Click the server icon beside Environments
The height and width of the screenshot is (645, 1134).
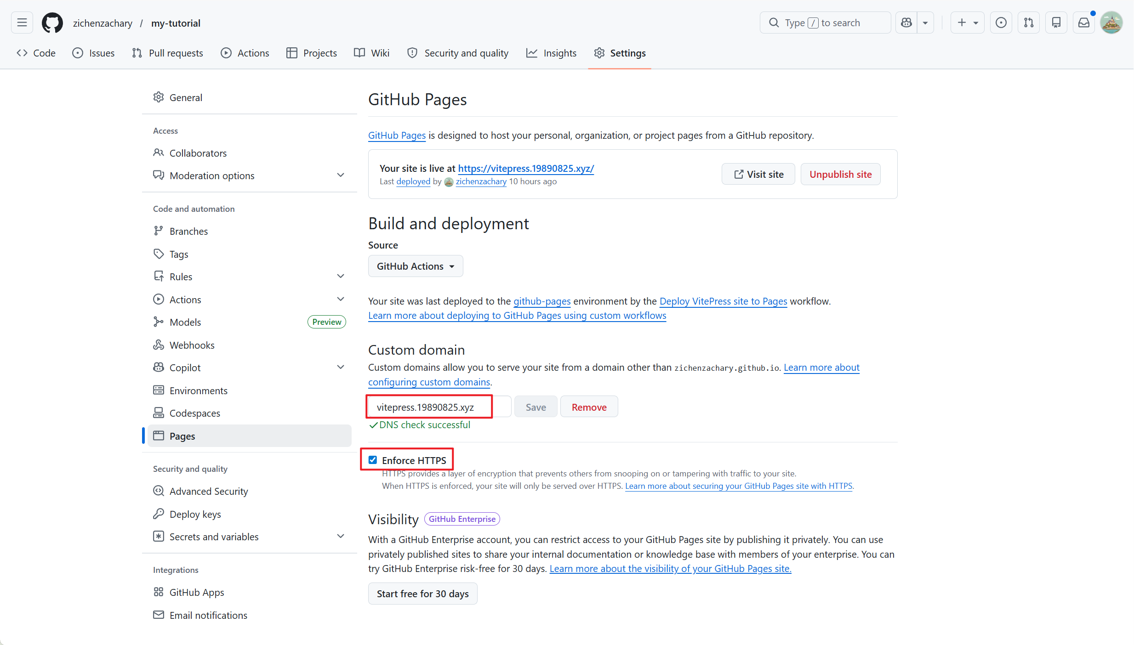click(159, 390)
